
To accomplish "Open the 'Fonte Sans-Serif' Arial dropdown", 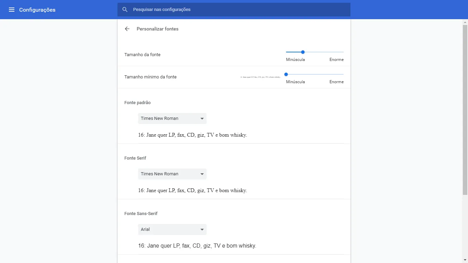I will 172,229.
